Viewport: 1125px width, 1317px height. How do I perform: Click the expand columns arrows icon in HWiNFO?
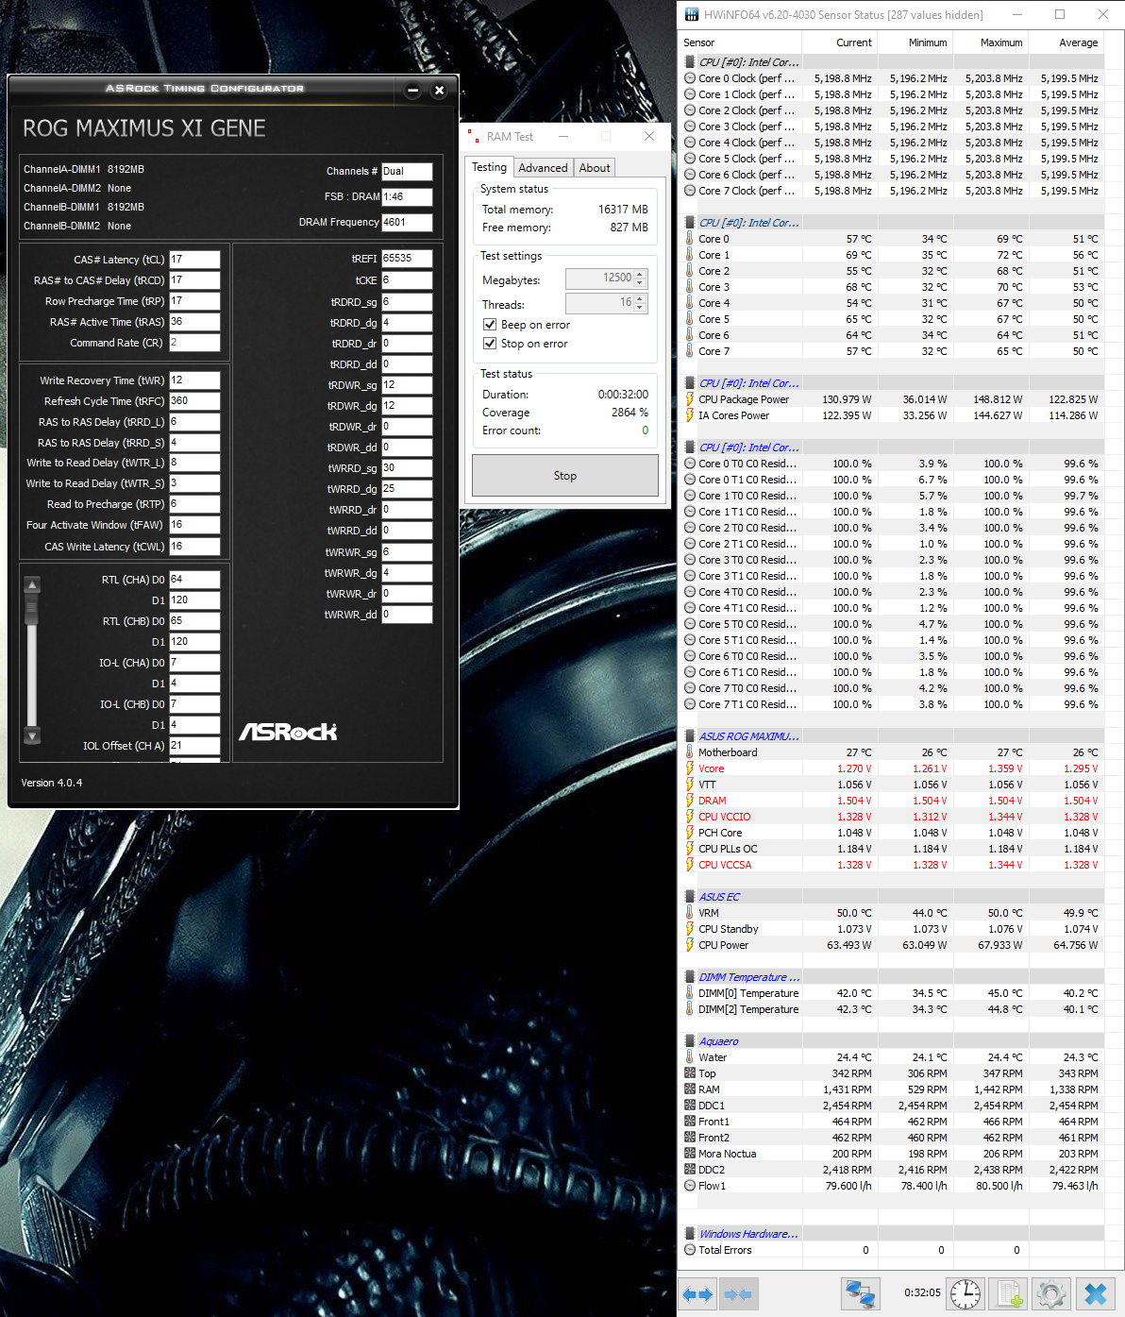point(697,1293)
